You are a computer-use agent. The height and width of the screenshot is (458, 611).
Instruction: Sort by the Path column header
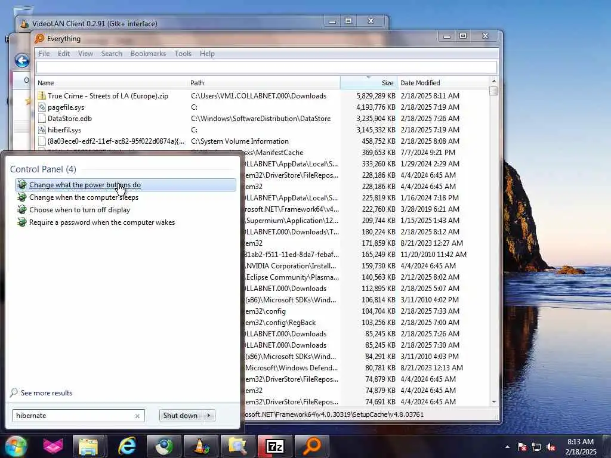[x=264, y=83]
